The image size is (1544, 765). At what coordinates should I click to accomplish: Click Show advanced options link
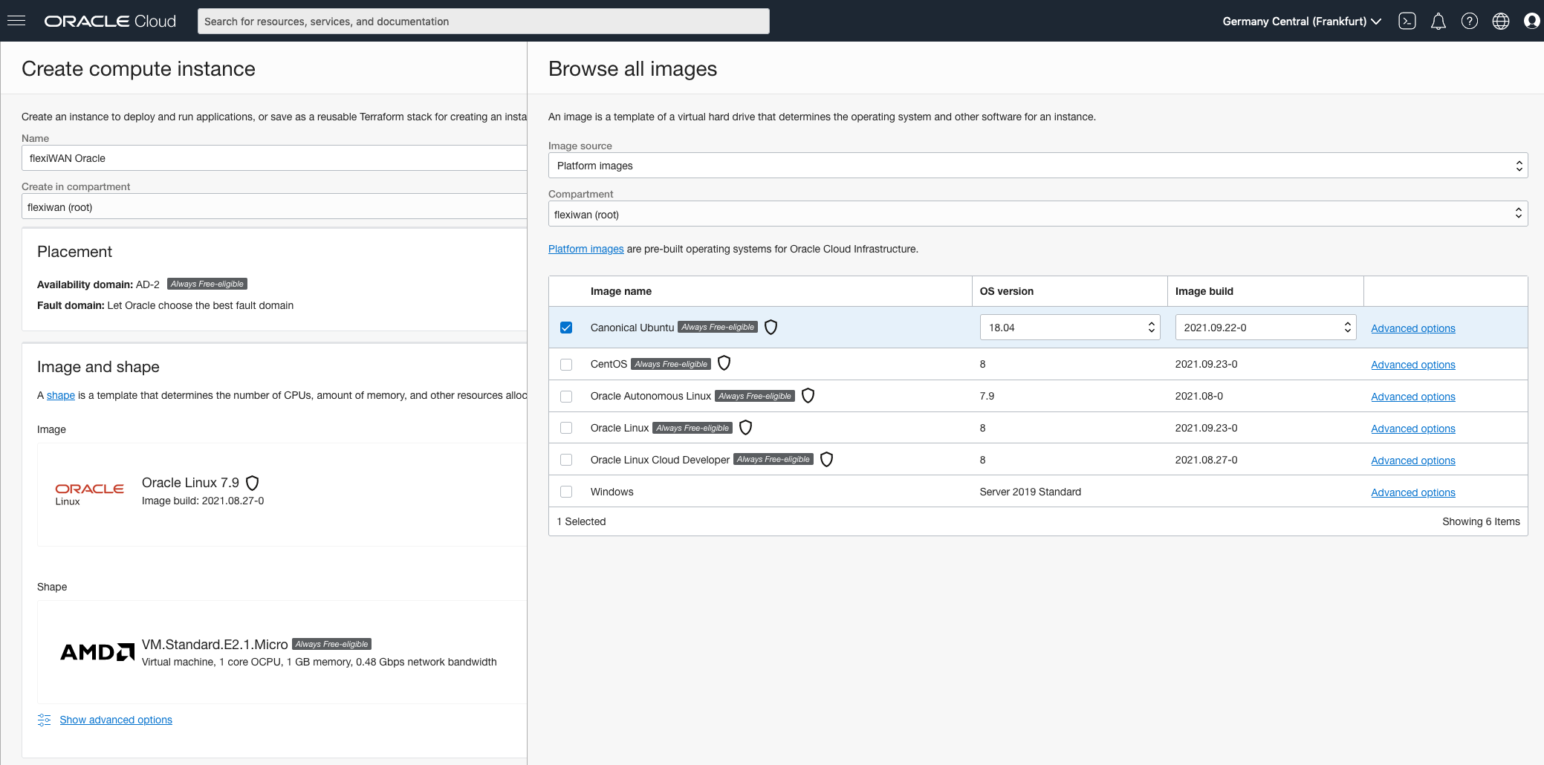pos(116,720)
